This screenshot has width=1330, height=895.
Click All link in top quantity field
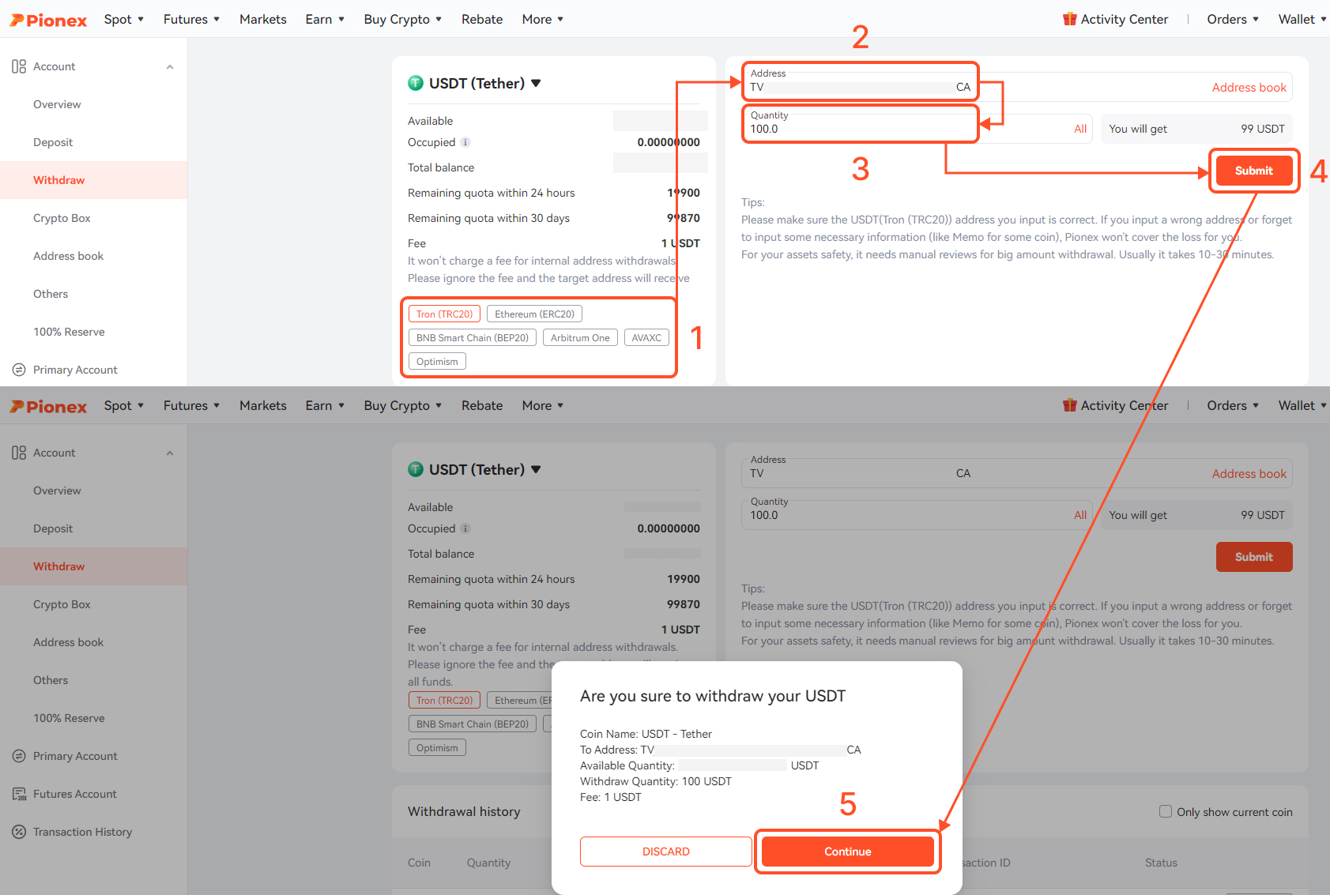(x=1080, y=129)
